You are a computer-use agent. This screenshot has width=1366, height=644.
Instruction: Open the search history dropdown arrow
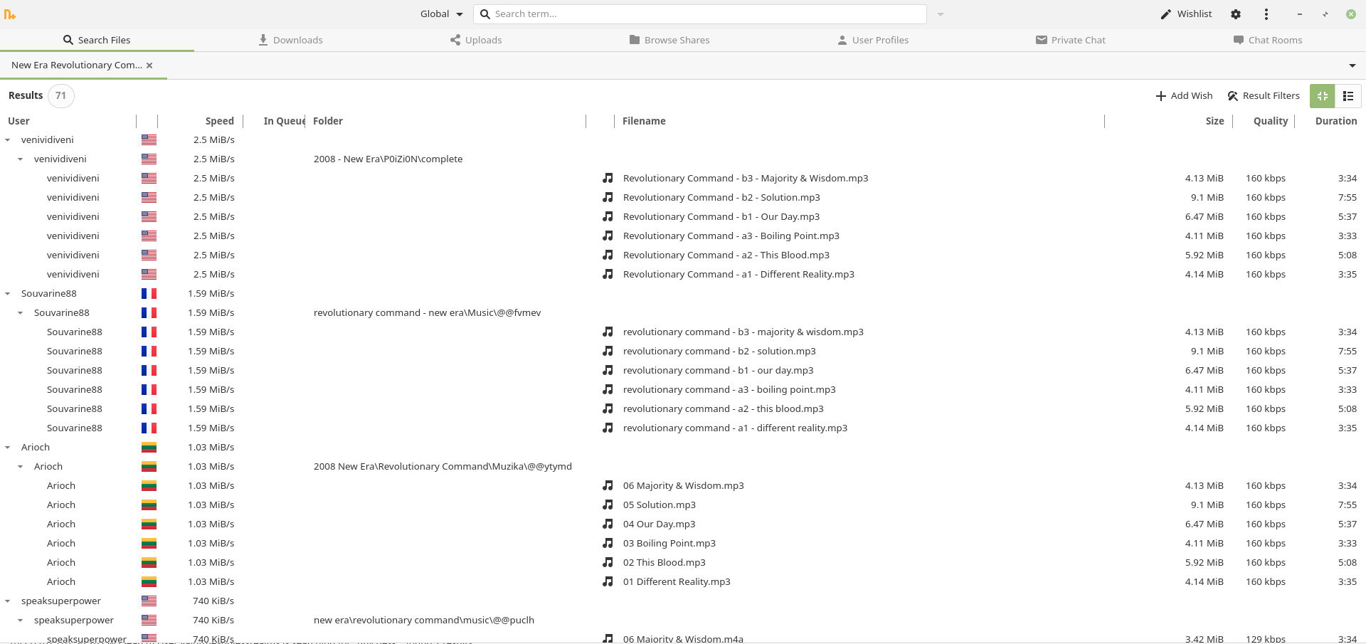941,14
